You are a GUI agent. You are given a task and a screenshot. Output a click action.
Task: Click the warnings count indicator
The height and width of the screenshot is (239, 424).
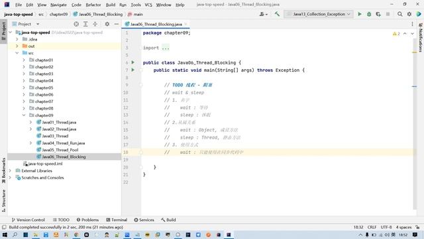click(x=396, y=34)
